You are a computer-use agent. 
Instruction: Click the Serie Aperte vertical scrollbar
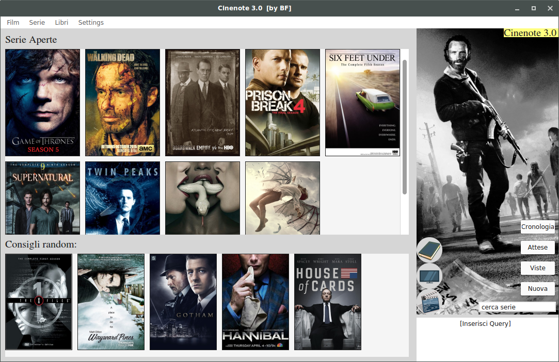pos(405,127)
